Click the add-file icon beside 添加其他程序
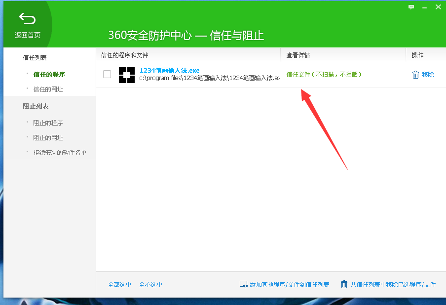 tap(244, 284)
